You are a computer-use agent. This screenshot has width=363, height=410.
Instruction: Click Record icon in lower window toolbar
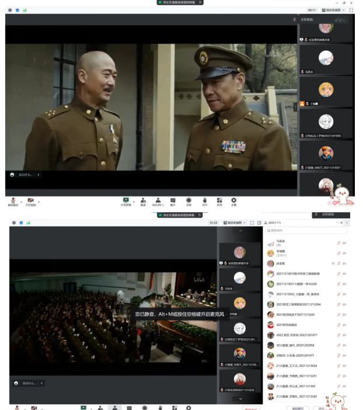click(x=145, y=408)
